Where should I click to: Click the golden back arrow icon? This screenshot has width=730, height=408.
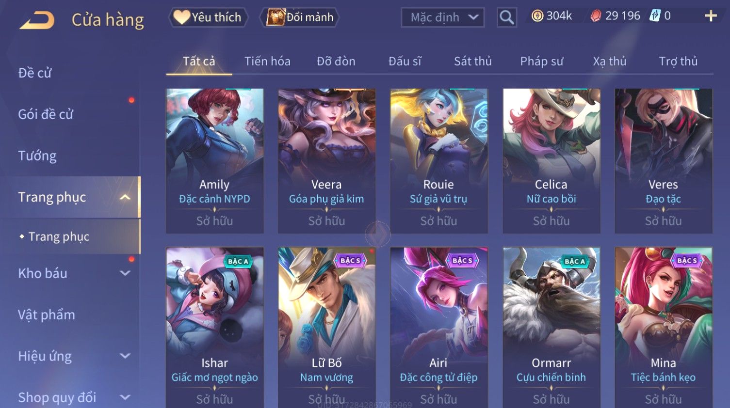pyautogui.click(x=37, y=20)
